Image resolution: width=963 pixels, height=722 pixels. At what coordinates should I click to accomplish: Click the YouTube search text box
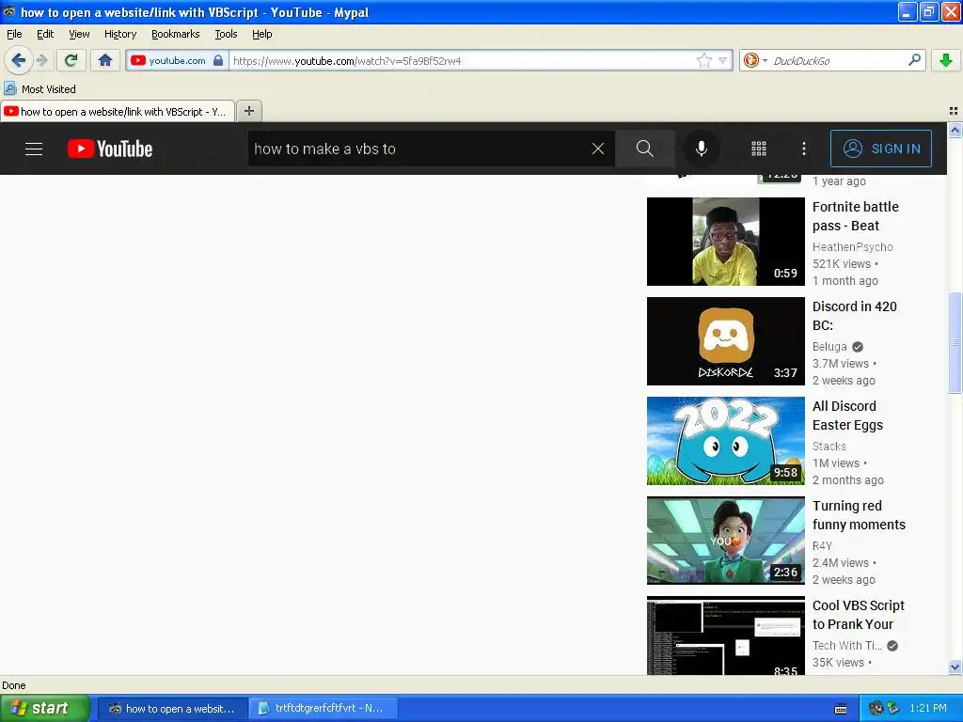click(420, 149)
